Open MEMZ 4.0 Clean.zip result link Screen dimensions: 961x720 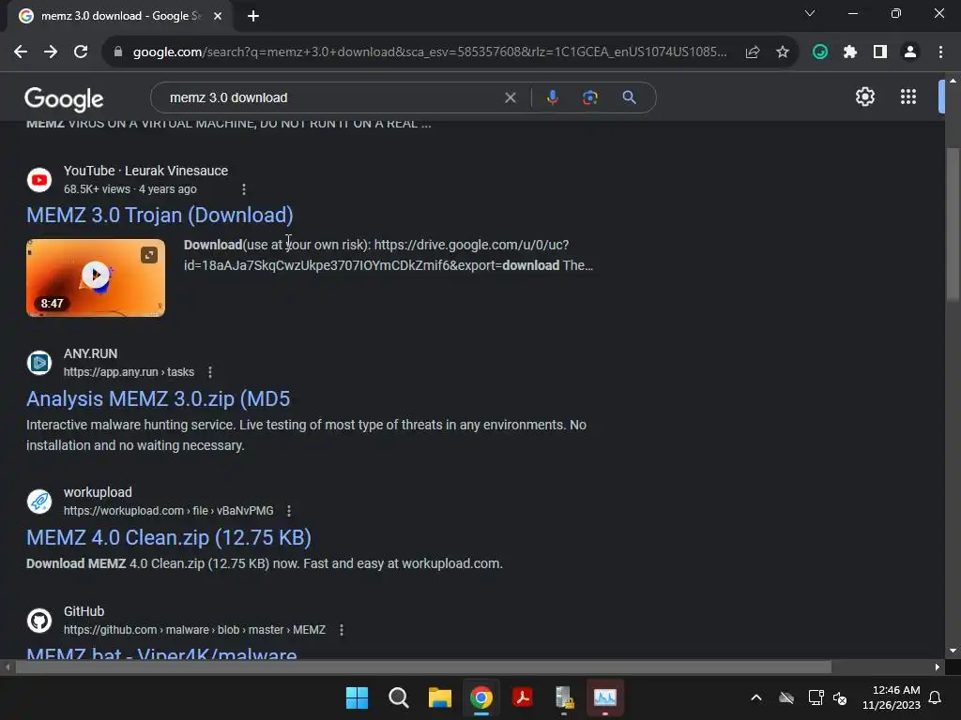[169, 537]
